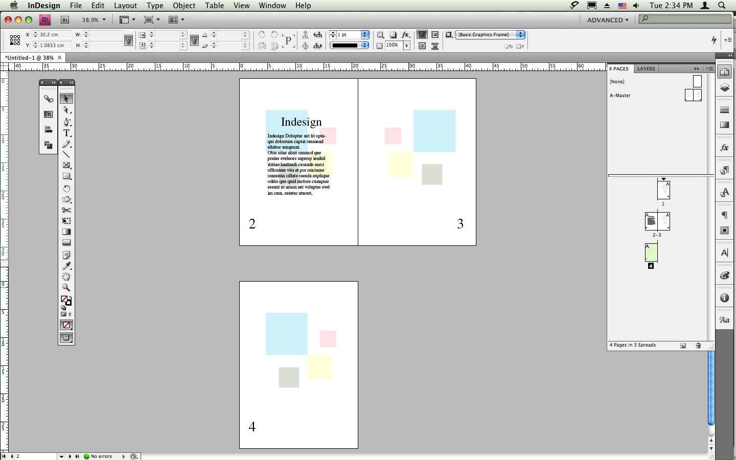Click the Fill and Stroke swatch
The image size is (736, 460).
(66, 301)
